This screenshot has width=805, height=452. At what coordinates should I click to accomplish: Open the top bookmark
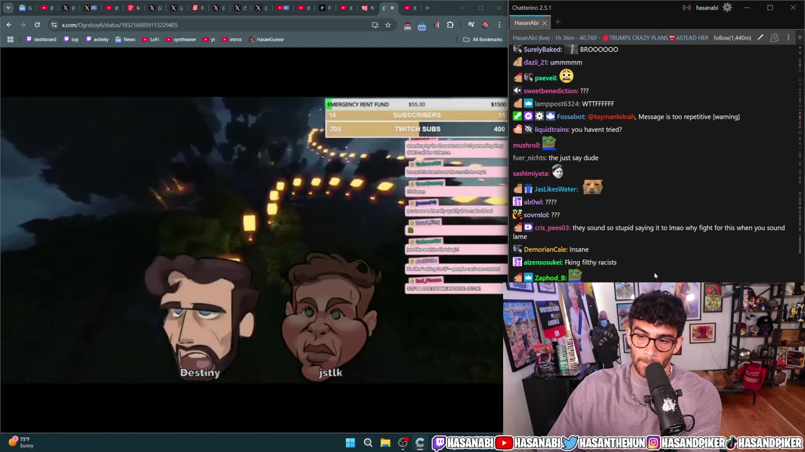click(x=71, y=39)
